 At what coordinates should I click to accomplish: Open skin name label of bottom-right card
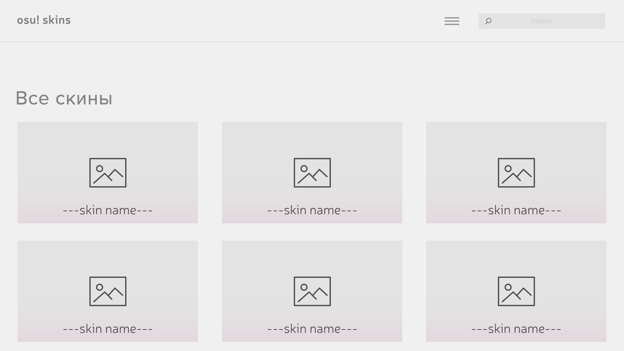coord(516,329)
